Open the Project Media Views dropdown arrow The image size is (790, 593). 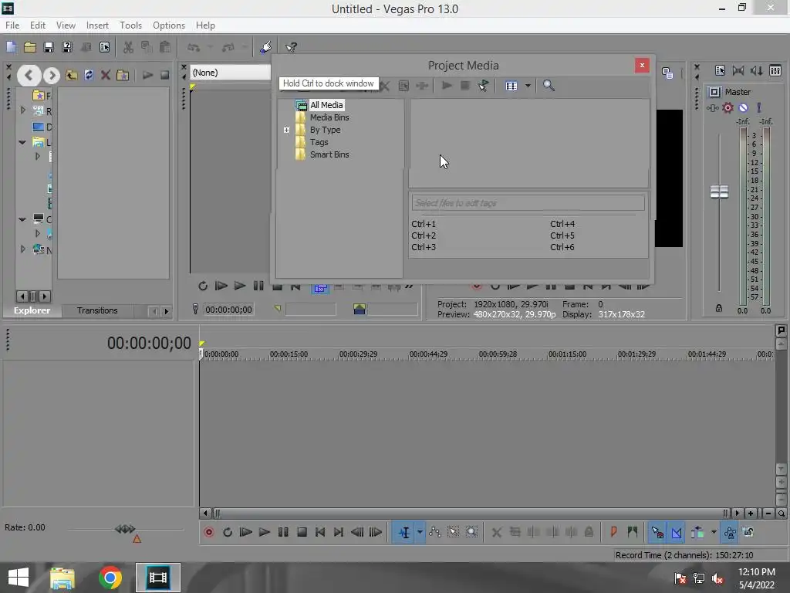point(528,86)
